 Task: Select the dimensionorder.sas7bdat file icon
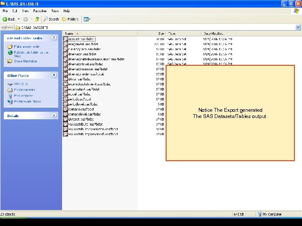click(x=65, y=74)
